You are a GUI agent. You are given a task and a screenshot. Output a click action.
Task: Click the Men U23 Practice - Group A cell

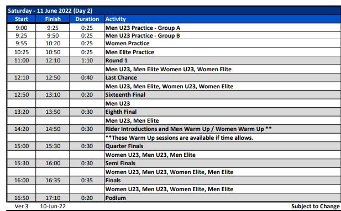click(223, 28)
